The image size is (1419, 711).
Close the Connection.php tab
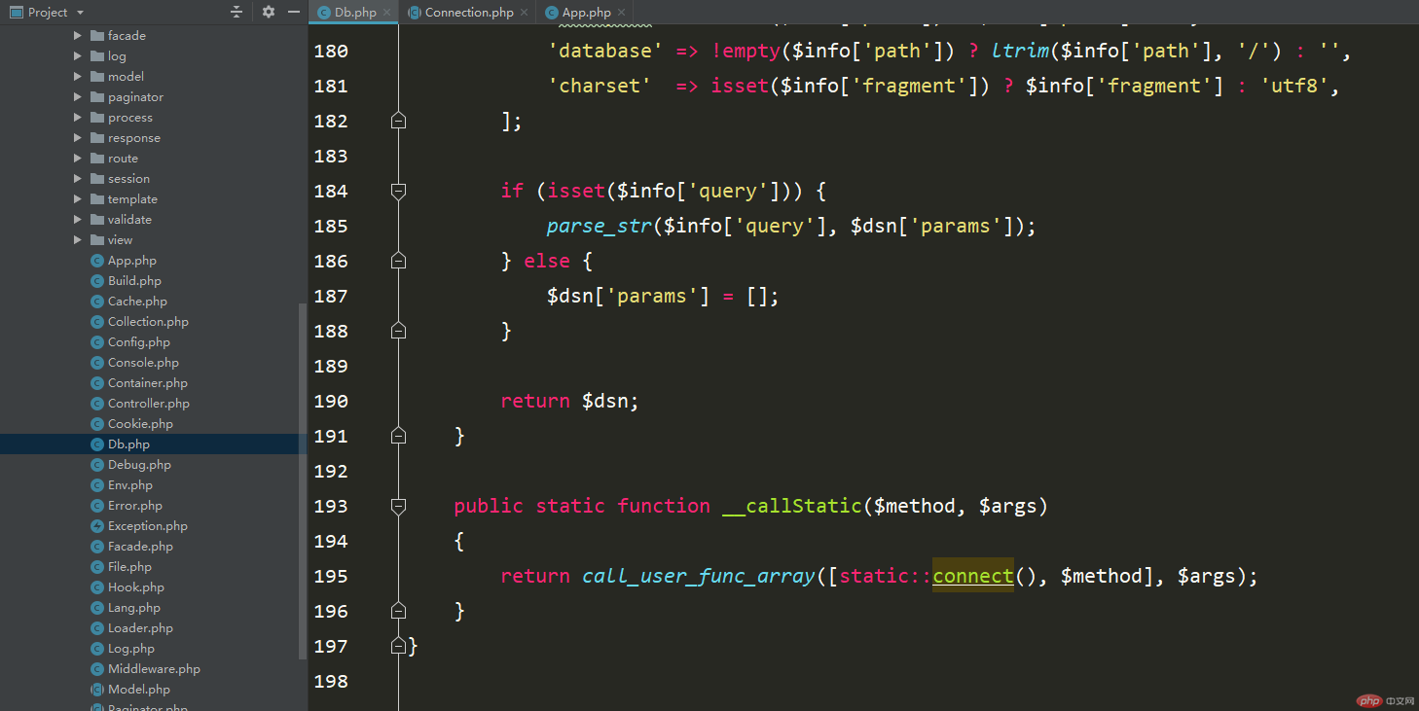(524, 13)
